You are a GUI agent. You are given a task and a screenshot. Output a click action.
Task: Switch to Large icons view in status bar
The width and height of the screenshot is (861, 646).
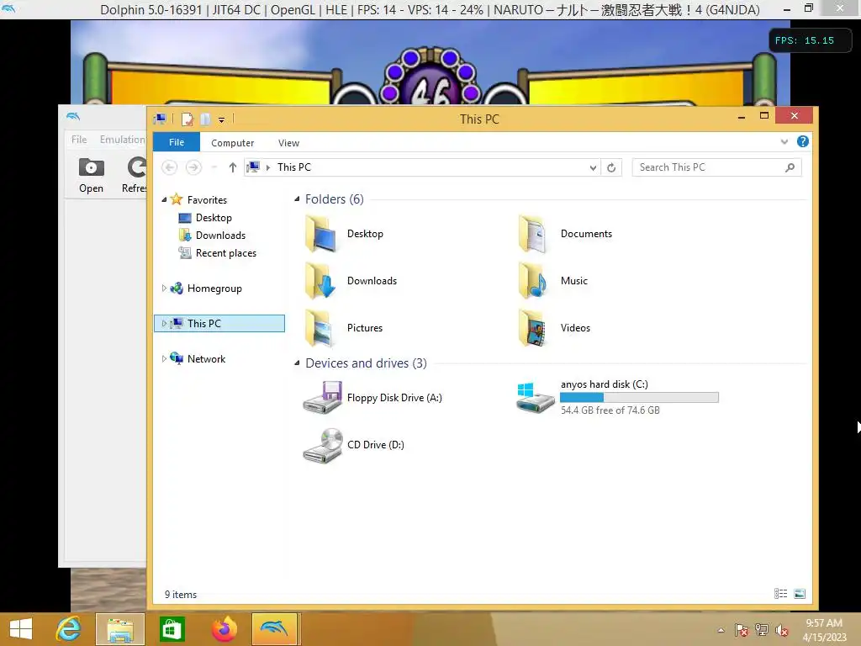coord(800,594)
